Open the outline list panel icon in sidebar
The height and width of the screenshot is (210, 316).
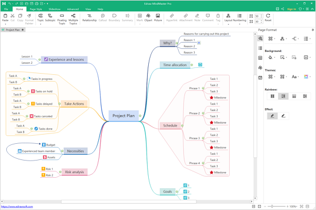260,48
